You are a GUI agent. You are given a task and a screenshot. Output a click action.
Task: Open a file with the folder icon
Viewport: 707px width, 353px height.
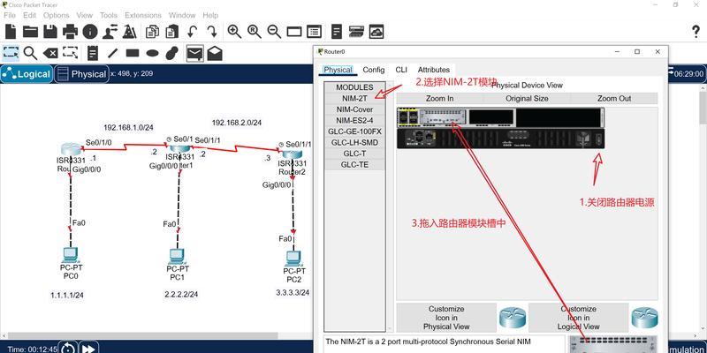point(30,32)
